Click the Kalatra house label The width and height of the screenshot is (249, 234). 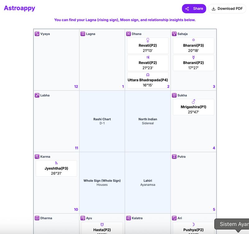[137, 218]
